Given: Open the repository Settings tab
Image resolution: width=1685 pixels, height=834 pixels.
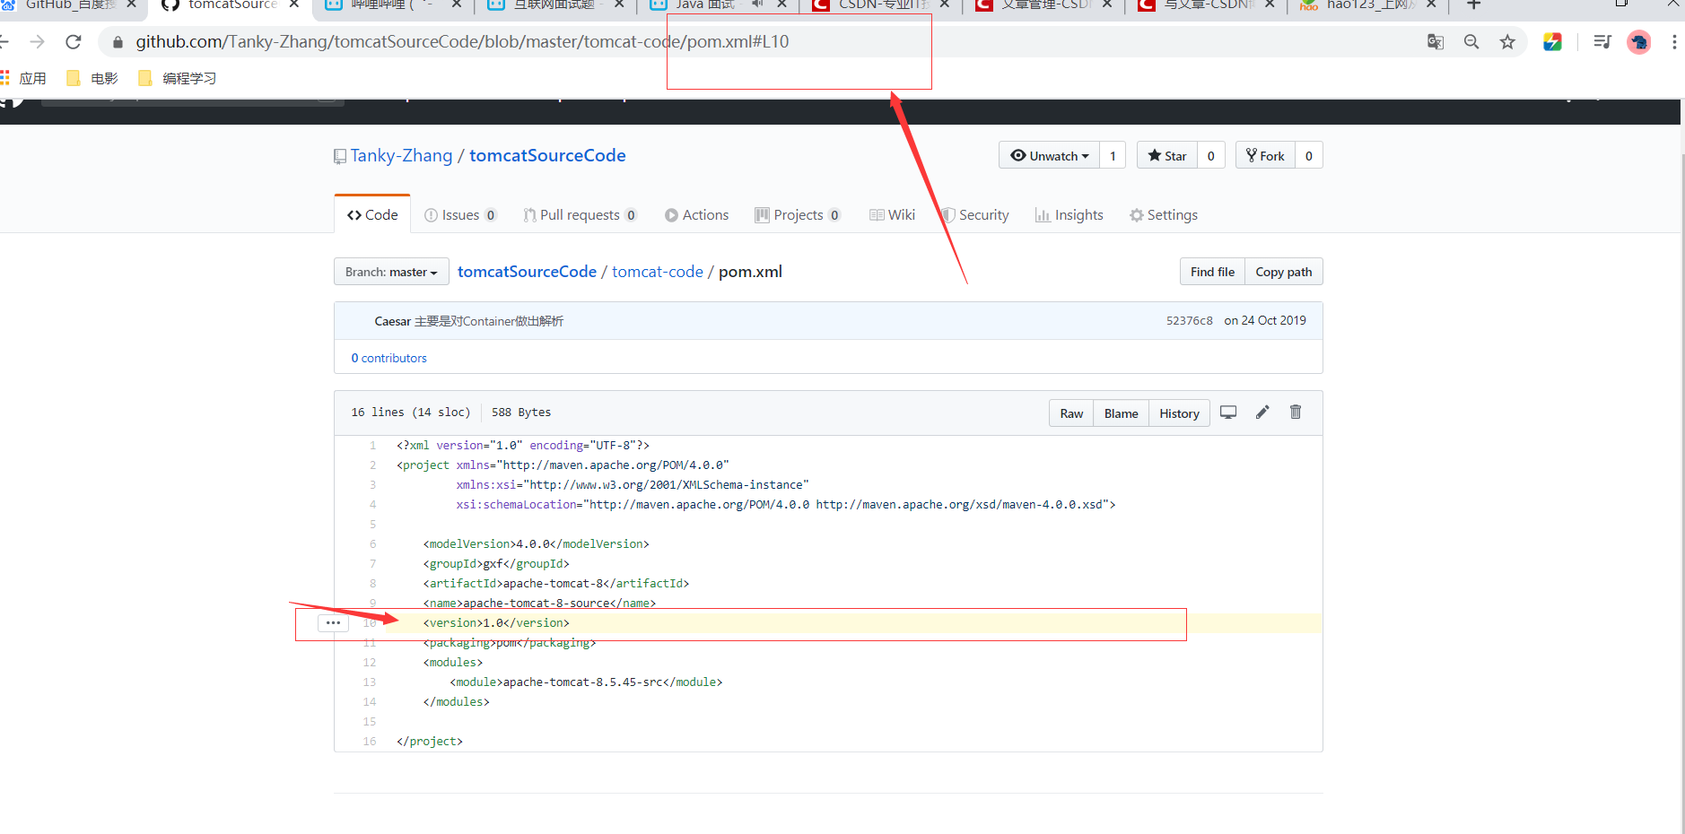Looking at the screenshot, I should coord(1164,215).
